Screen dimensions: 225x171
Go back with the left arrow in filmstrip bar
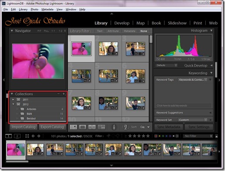point(33,136)
